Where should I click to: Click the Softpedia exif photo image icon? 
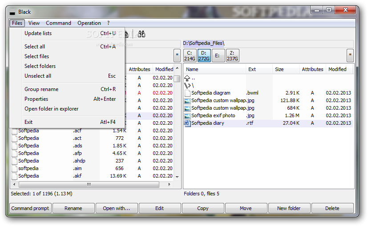pyautogui.click(x=187, y=116)
